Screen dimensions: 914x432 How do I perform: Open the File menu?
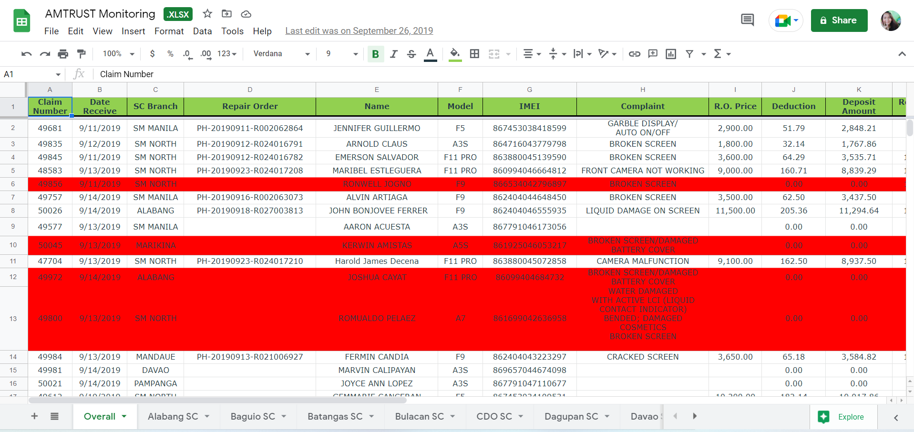pos(51,31)
